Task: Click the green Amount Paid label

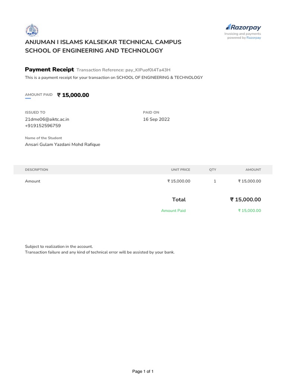Action: [x=173, y=211]
